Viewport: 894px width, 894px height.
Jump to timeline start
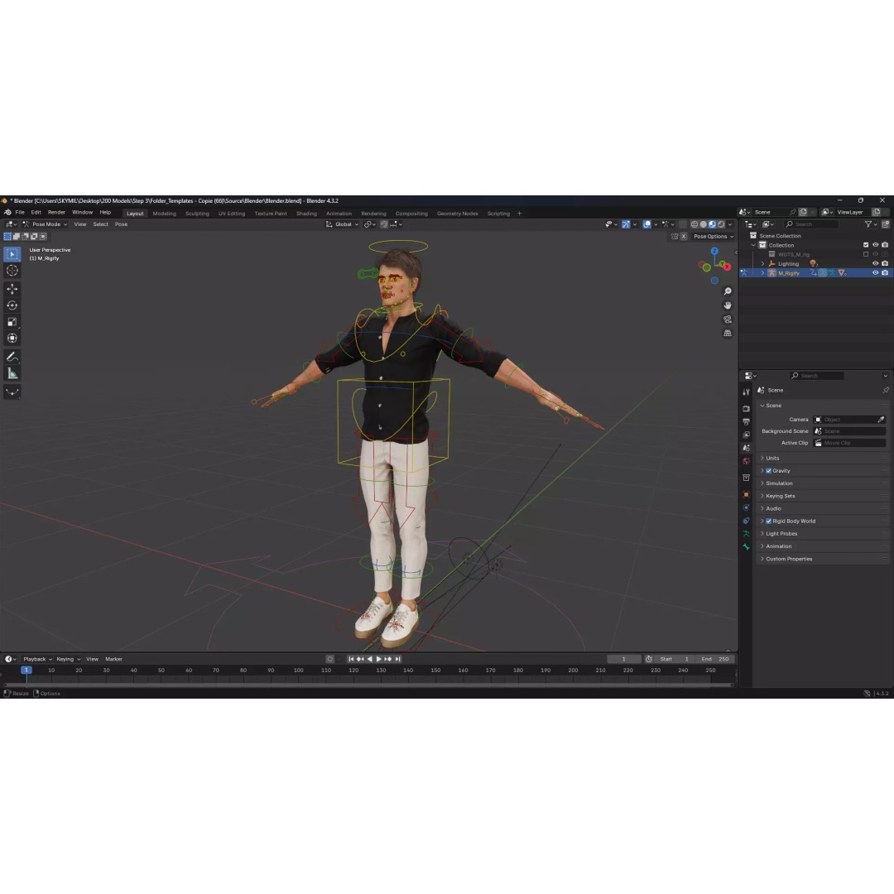pyautogui.click(x=351, y=659)
